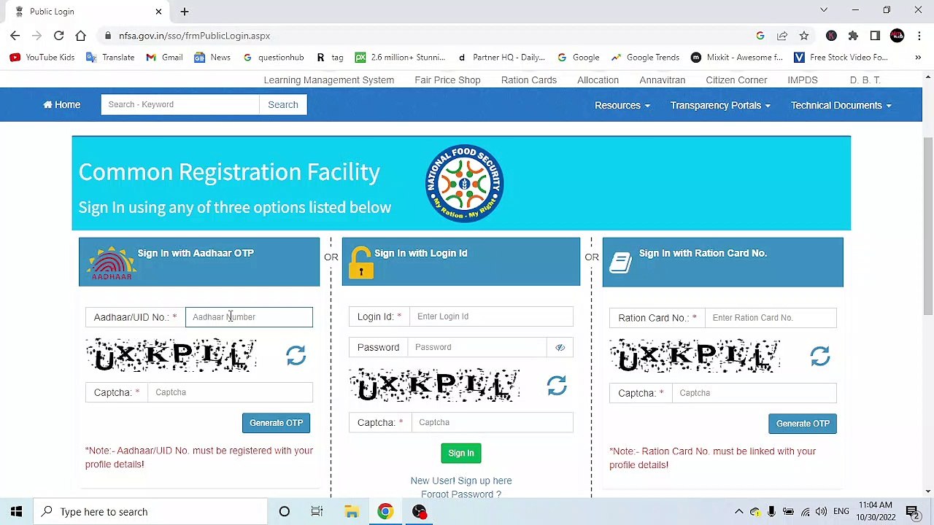Focus the Enter Ration Card No. field
The width and height of the screenshot is (934, 525).
click(771, 318)
